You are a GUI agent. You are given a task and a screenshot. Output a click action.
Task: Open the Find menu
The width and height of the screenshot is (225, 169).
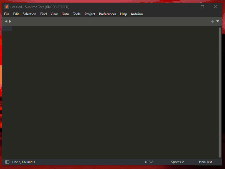[43, 14]
